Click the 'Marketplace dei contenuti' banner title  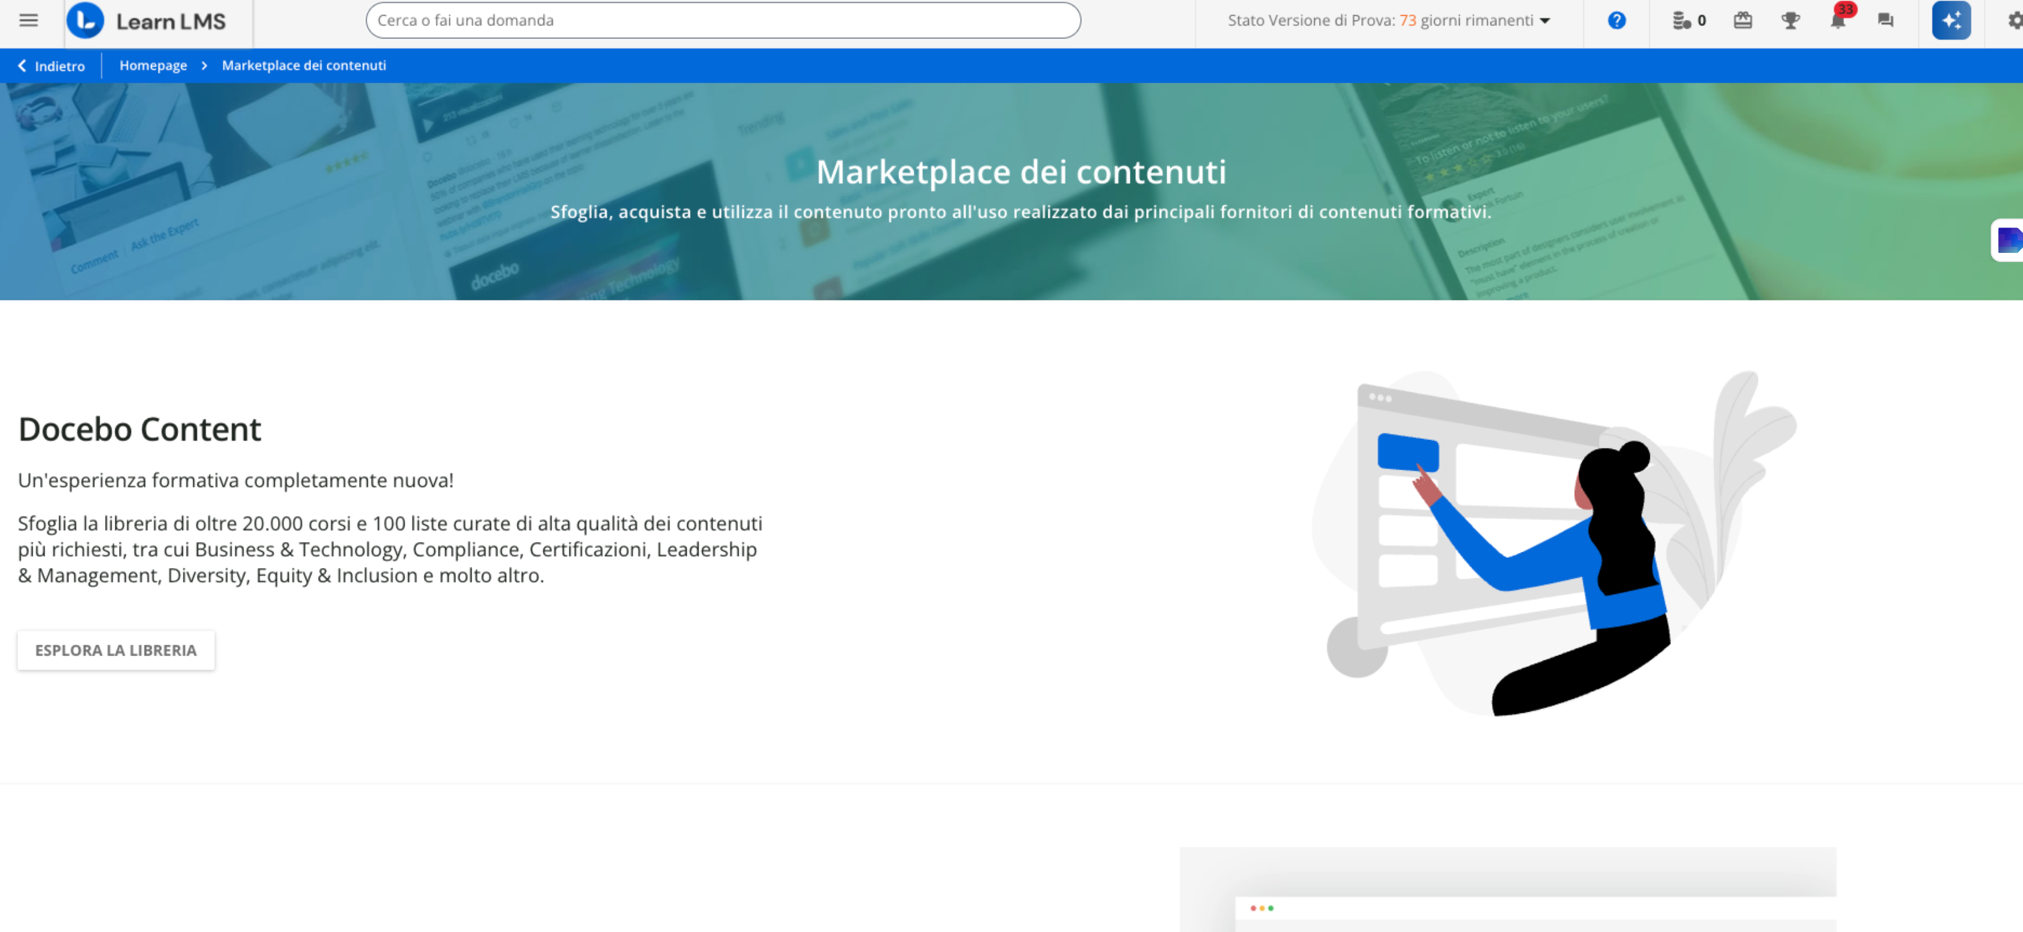[x=1021, y=172]
